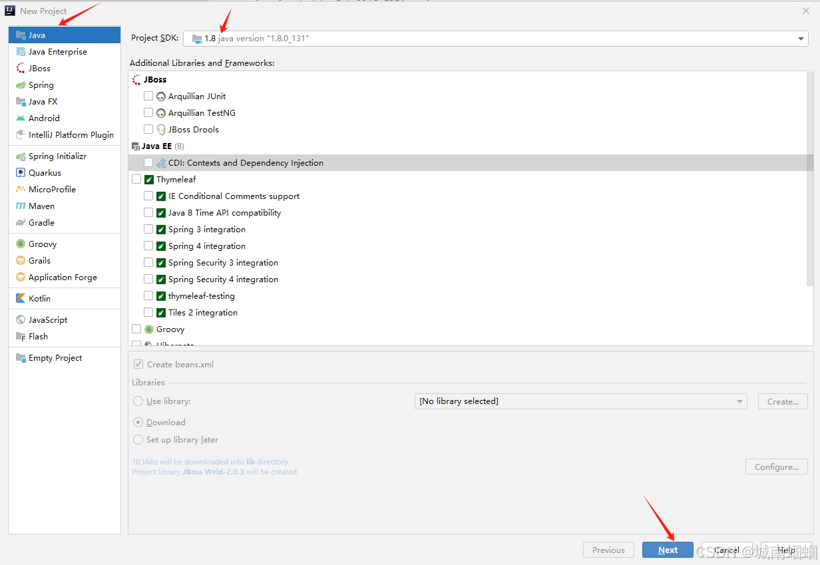Click the Arquillian TestNG icon
This screenshot has width=820, height=565.
pyautogui.click(x=160, y=112)
